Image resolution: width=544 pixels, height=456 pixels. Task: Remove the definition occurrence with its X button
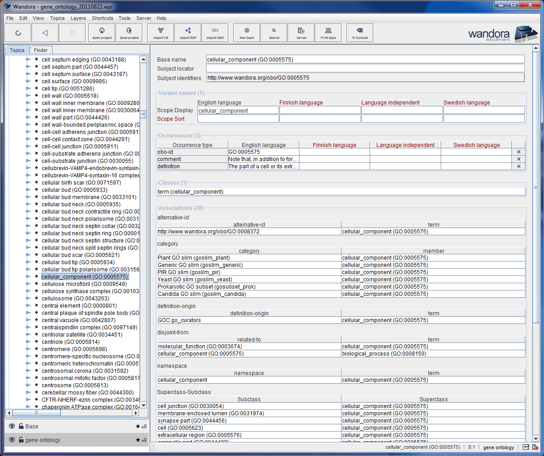pos(518,166)
